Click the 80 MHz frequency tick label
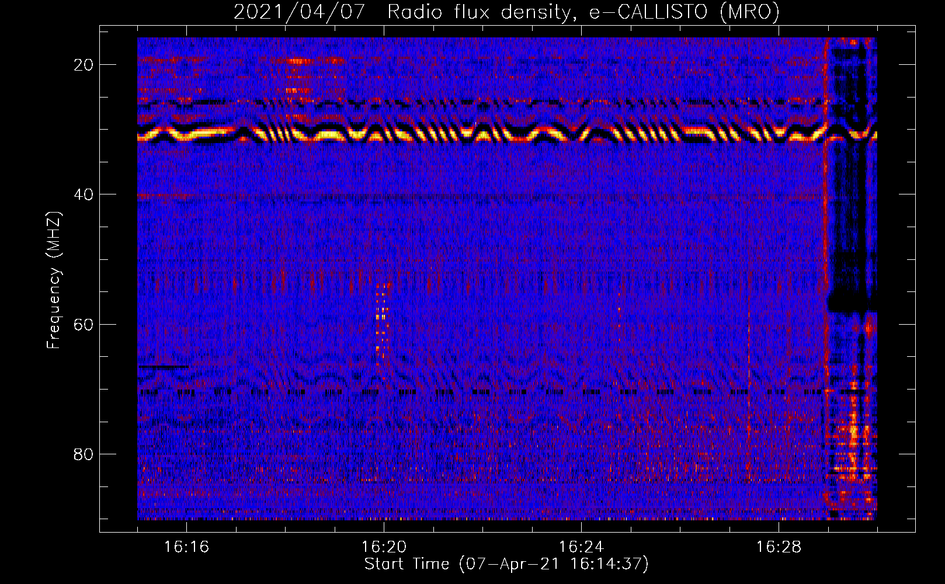 click(84, 454)
